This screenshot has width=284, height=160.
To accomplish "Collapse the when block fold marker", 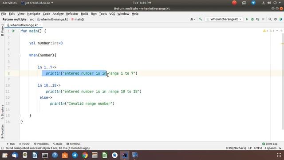I will point(19,55).
